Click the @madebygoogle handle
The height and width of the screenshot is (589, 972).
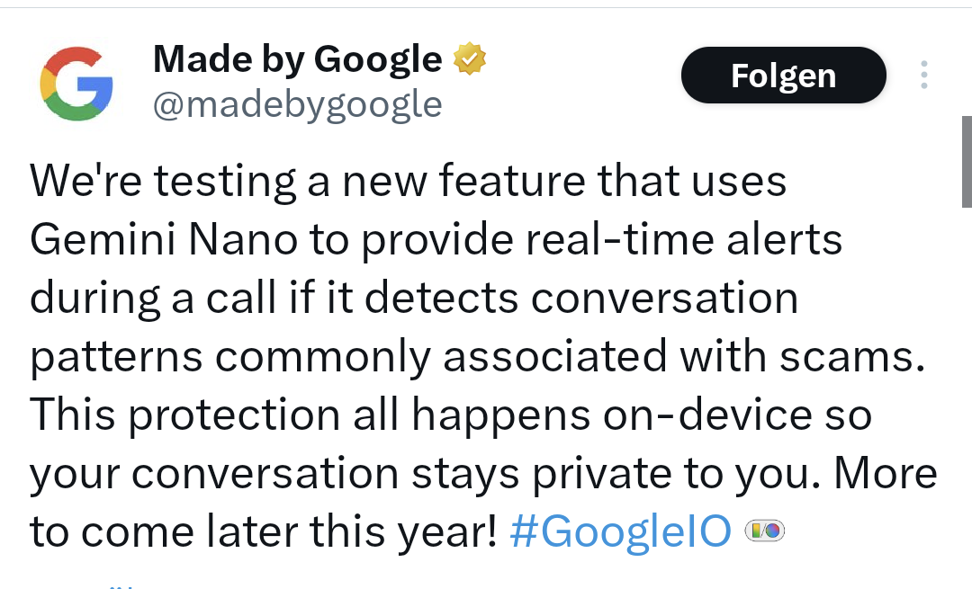click(x=298, y=105)
